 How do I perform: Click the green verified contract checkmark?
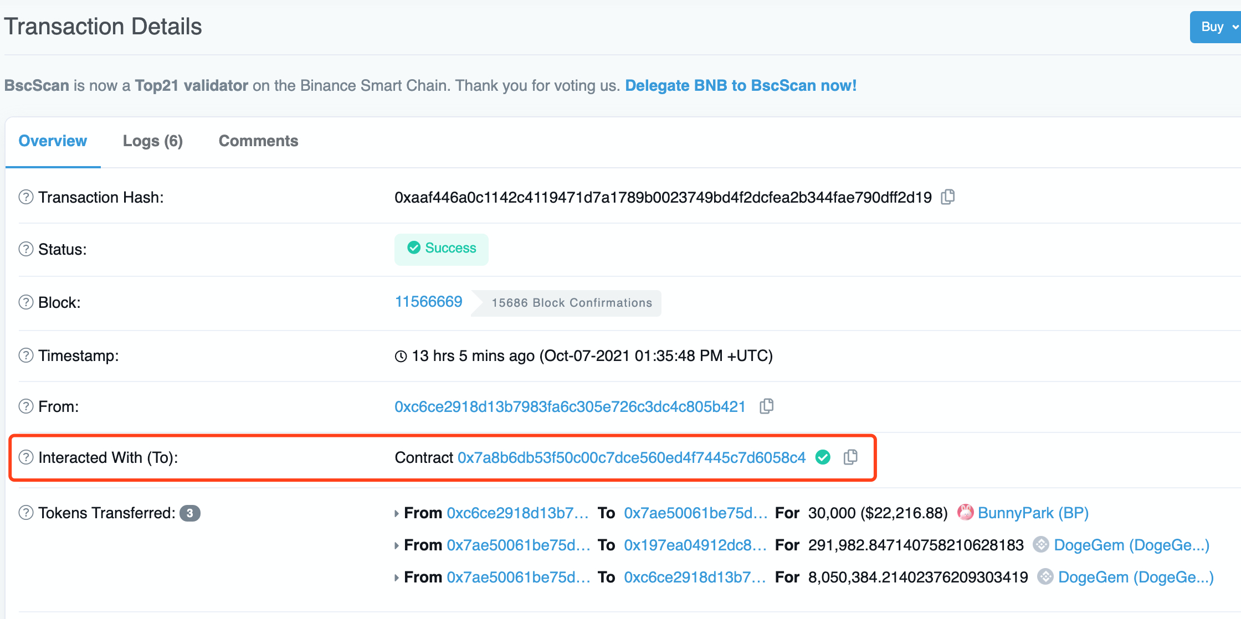823,457
